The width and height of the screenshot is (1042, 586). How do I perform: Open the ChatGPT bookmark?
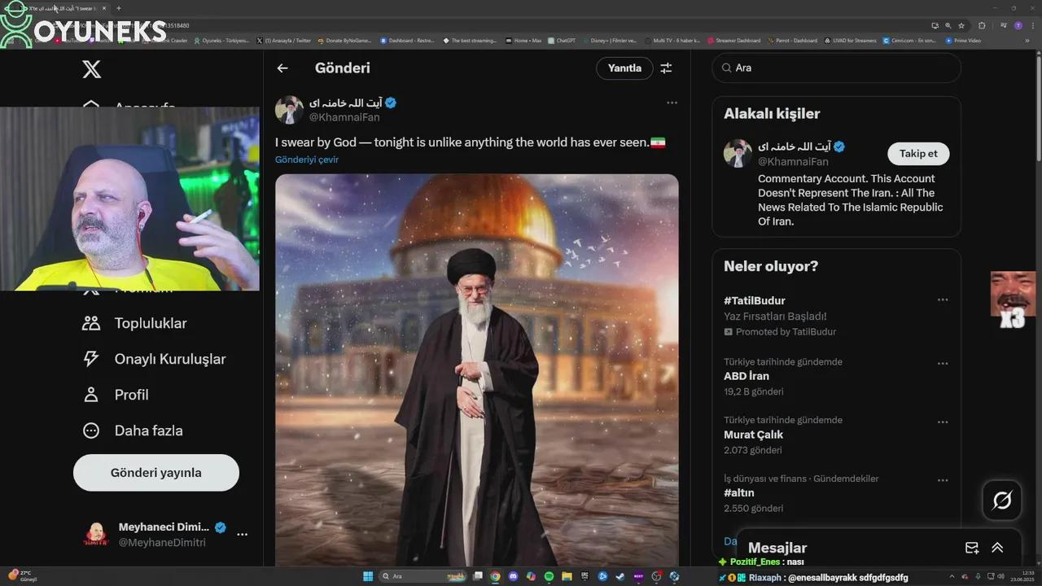[562, 40]
